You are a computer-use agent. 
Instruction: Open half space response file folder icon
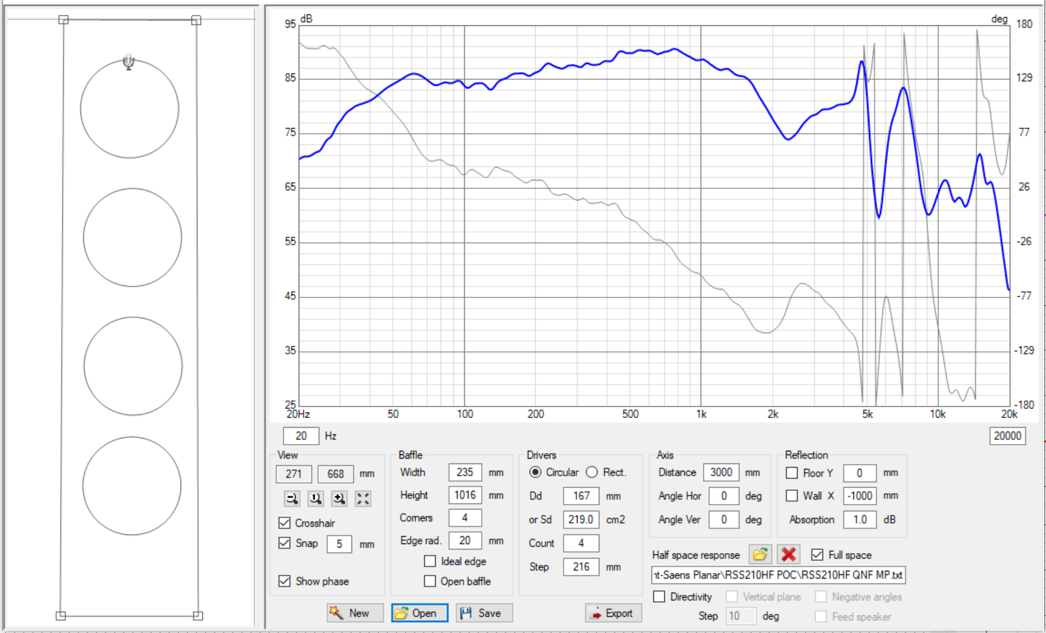[x=760, y=554]
